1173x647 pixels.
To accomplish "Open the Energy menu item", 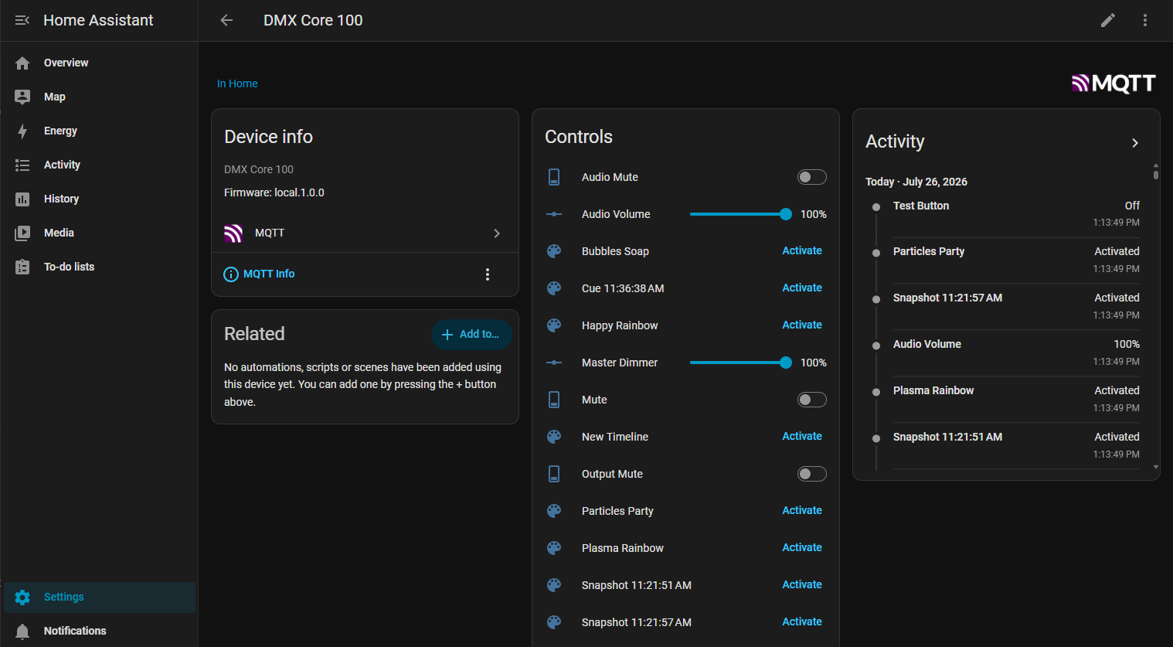I will click(100, 131).
